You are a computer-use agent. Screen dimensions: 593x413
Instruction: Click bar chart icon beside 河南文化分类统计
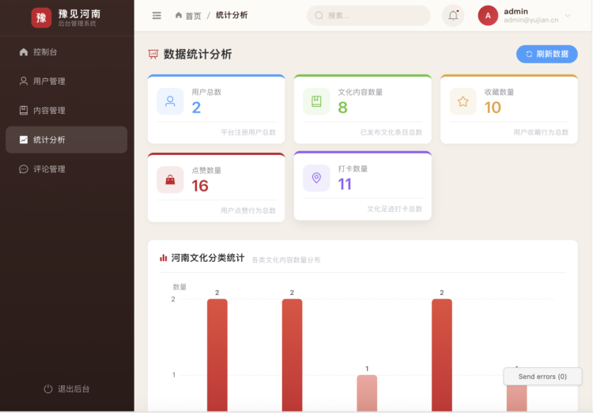coord(164,258)
